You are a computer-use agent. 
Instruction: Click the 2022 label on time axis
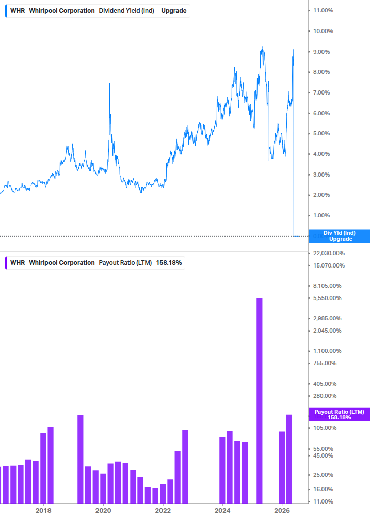click(163, 511)
